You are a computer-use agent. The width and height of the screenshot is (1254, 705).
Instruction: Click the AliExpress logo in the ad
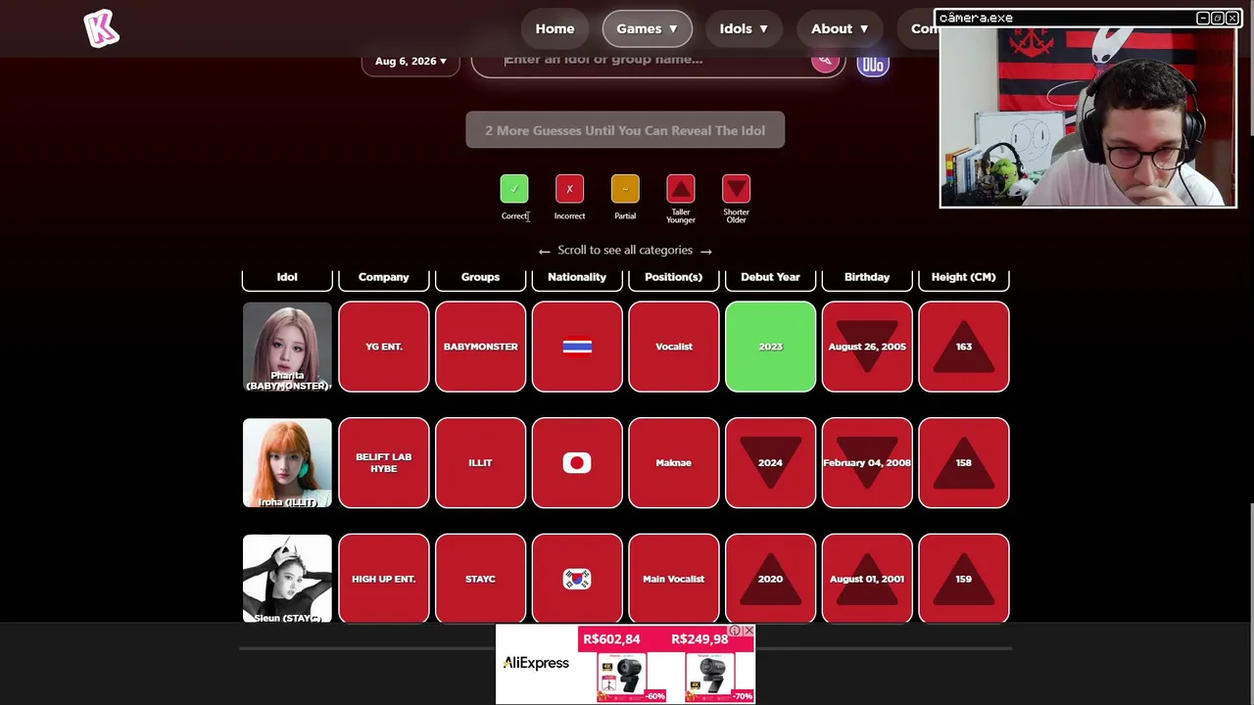click(x=536, y=663)
